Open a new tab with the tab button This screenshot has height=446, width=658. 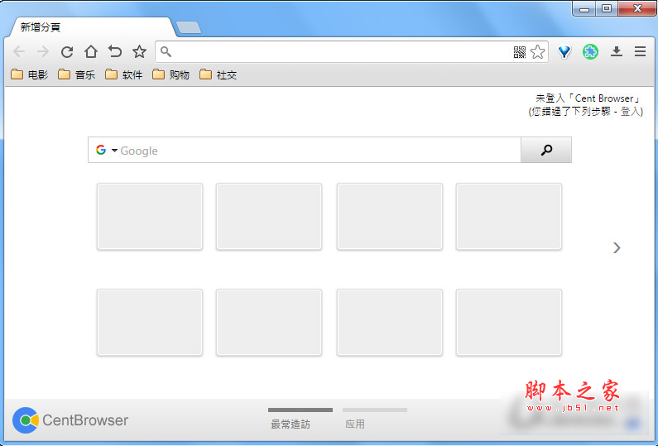(189, 27)
